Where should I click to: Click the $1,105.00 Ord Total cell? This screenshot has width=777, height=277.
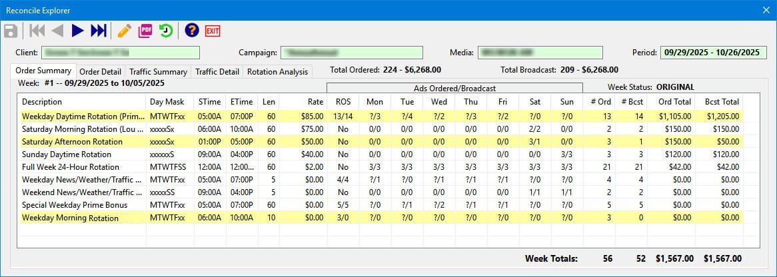[x=671, y=116]
